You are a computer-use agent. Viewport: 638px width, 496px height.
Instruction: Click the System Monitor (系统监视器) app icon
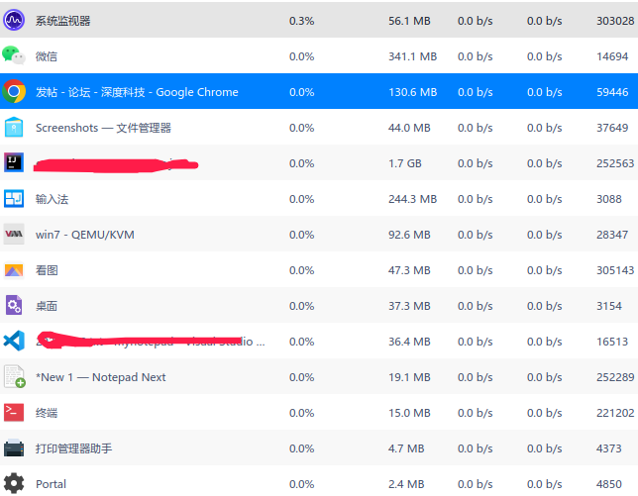[x=14, y=20]
